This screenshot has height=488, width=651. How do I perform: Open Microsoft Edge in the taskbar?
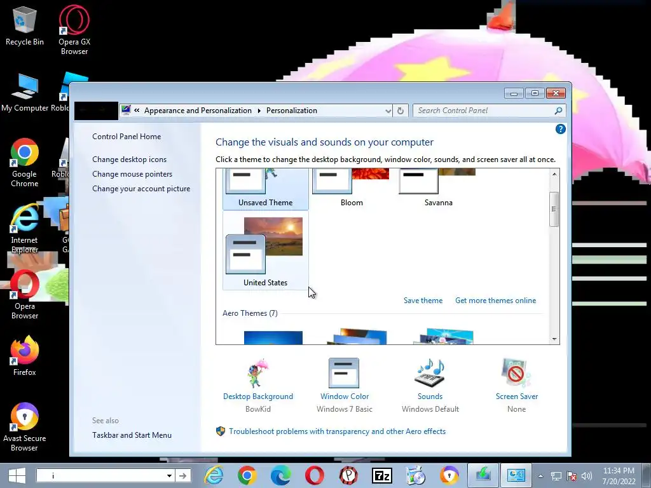[x=280, y=475]
